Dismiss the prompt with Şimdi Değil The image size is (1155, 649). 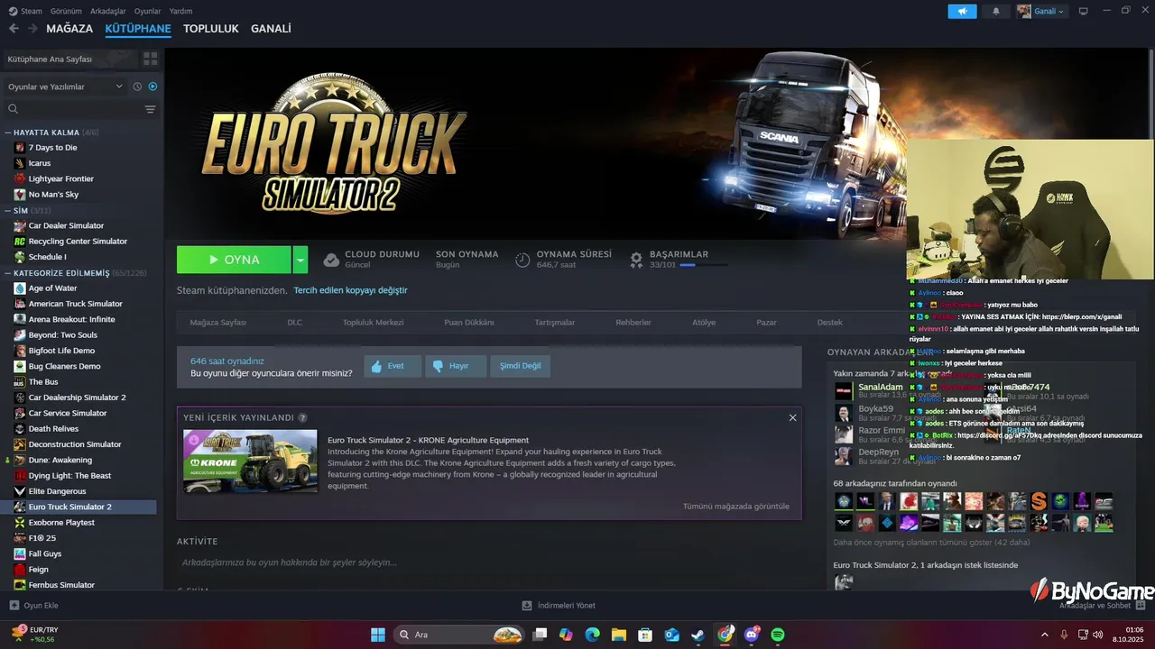520,366
